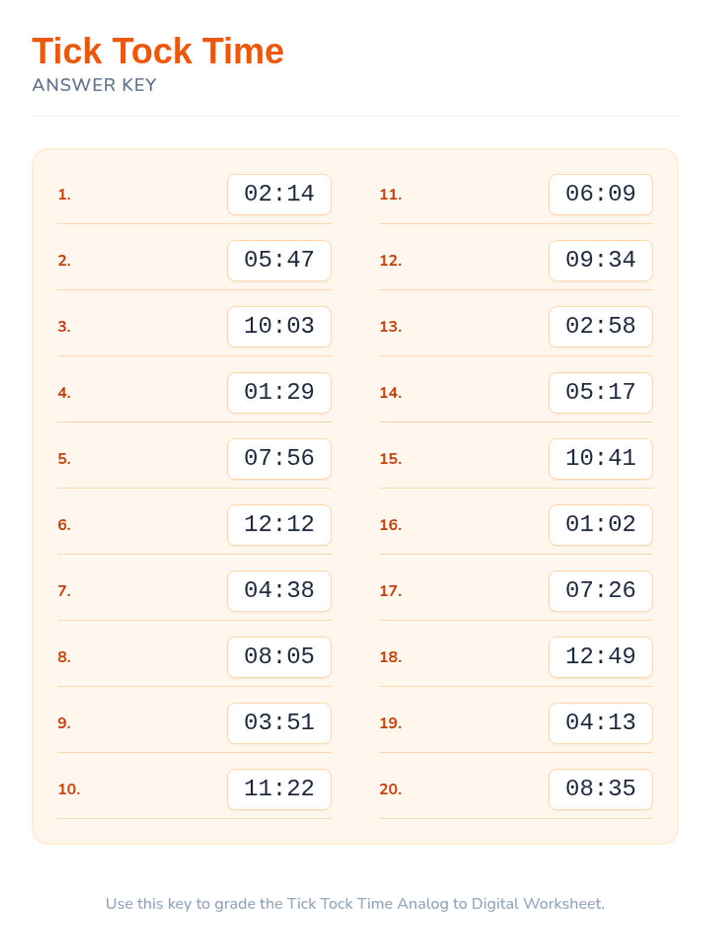Select the ANSWER KEY subtitle
This screenshot has height=947, width=710.
pos(94,85)
